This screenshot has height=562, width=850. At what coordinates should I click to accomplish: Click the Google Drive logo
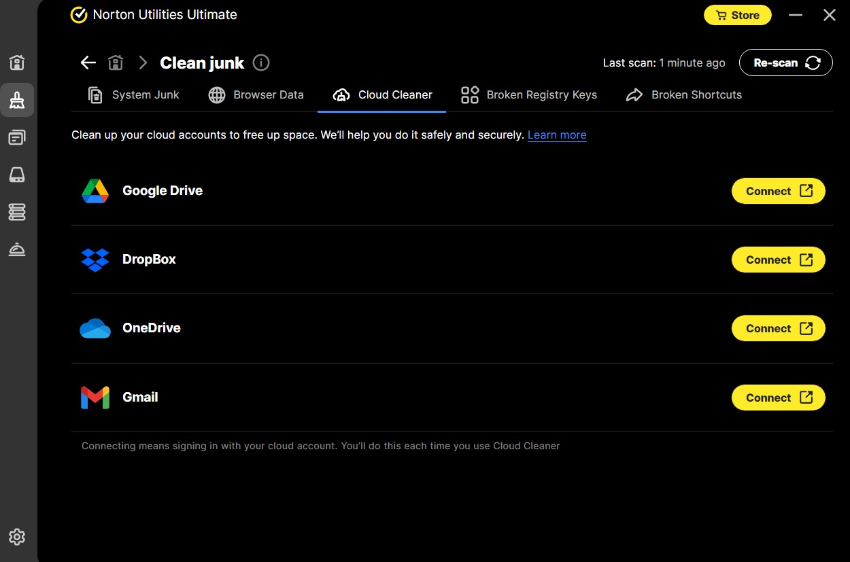tap(95, 191)
